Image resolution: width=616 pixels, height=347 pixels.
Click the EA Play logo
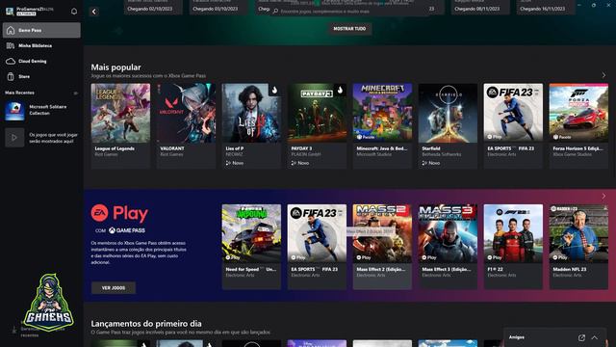click(119, 213)
